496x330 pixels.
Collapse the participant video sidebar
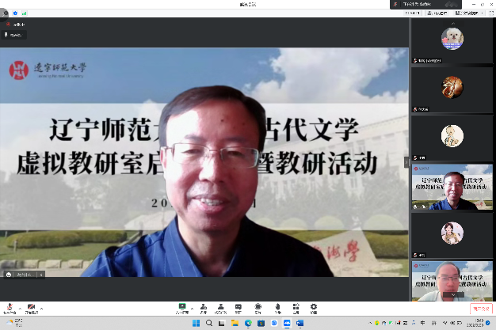coord(407,162)
